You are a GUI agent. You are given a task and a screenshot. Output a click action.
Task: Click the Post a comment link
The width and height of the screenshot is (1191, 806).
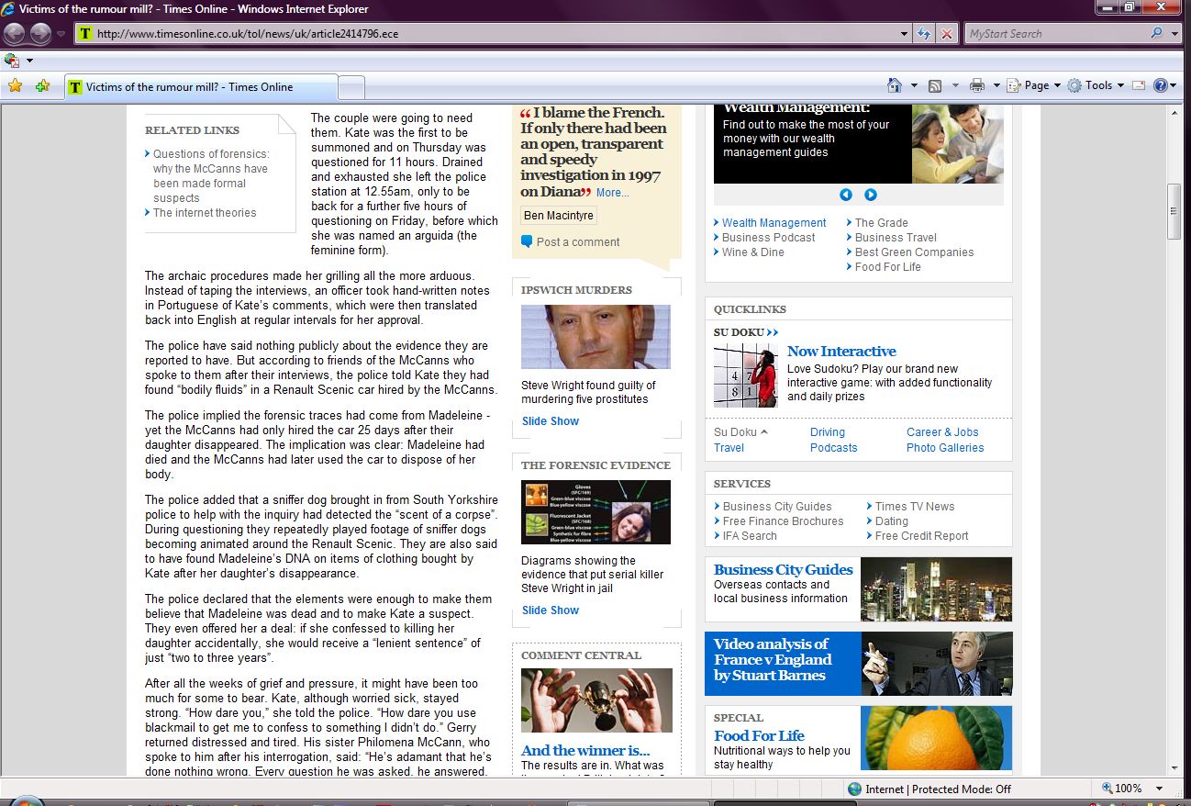(578, 242)
